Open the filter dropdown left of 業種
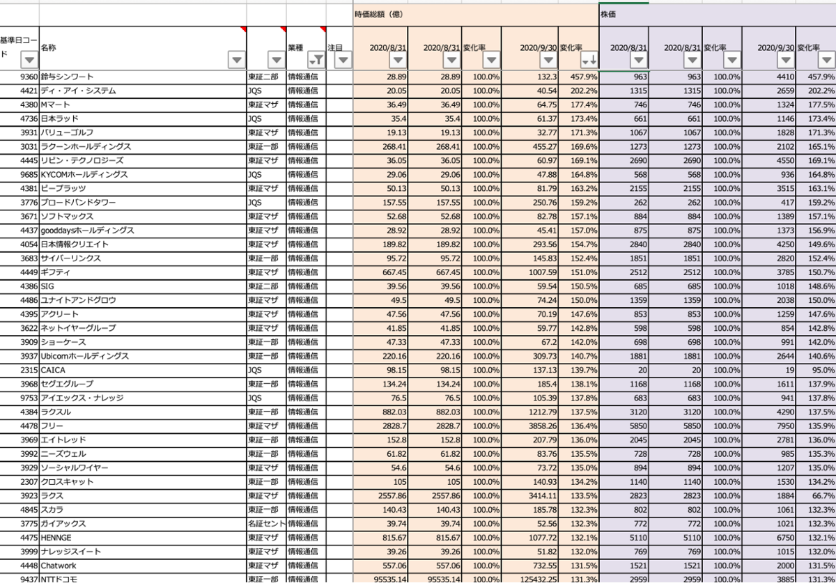The width and height of the screenshot is (836, 583). [277, 61]
